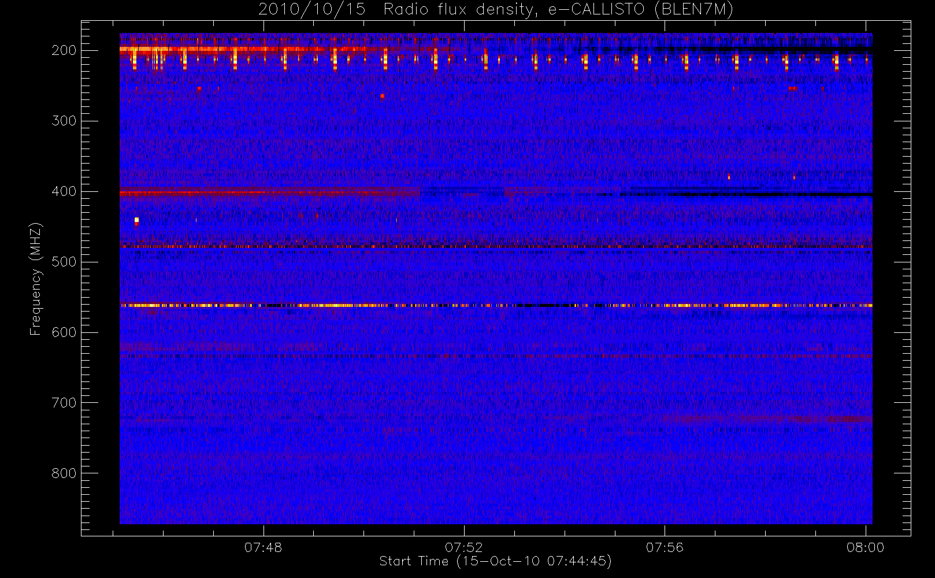
Task: Click the bright yellow interference line near 560 MHz
Action: 496,305
